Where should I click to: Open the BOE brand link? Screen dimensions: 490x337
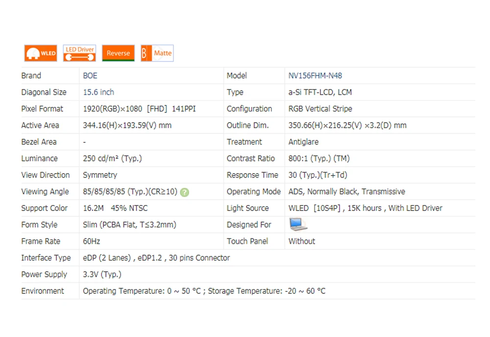(x=90, y=76)
